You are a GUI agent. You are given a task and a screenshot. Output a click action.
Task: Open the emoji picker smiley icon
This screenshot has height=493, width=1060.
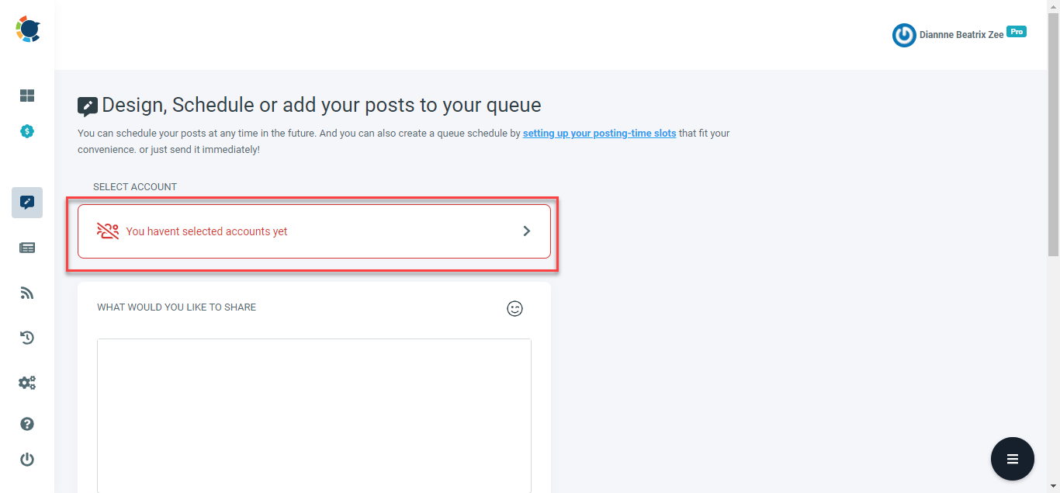514,308
